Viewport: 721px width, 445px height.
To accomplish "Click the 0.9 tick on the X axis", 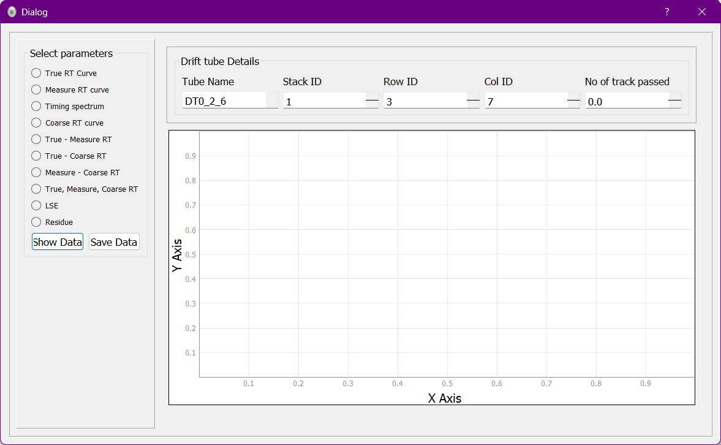I will click(646, 383).
